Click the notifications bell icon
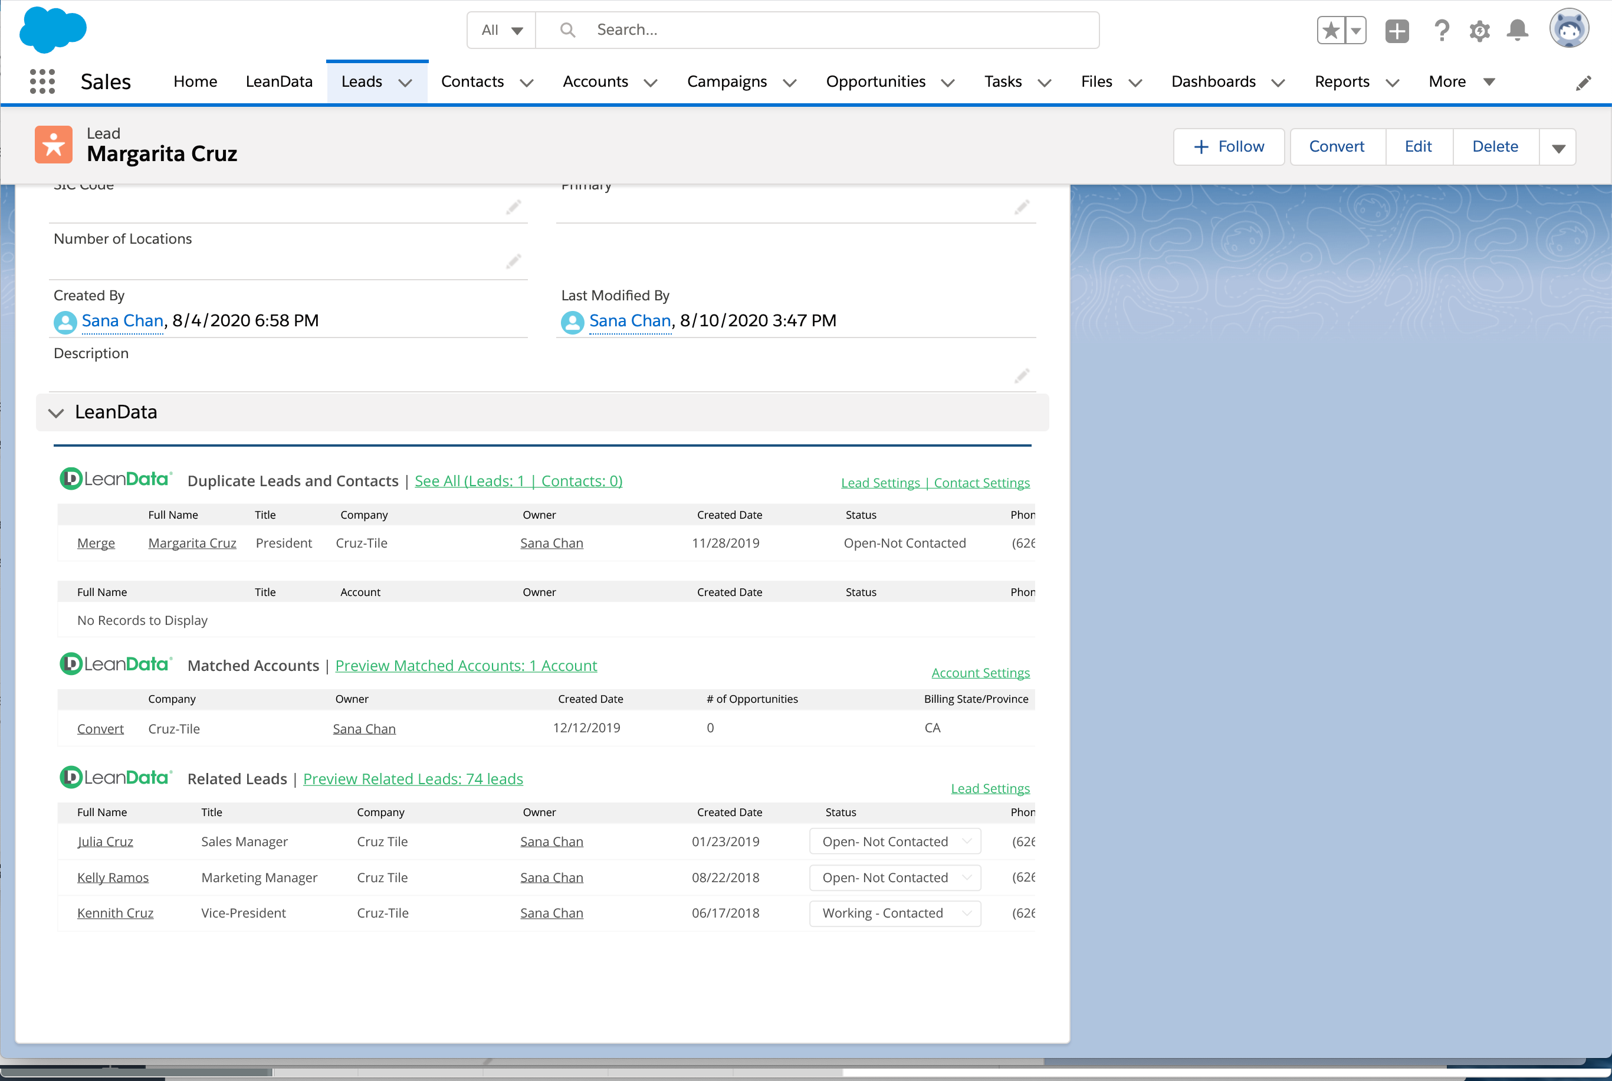1612x1081 pixels. [x=1517, y=30]
